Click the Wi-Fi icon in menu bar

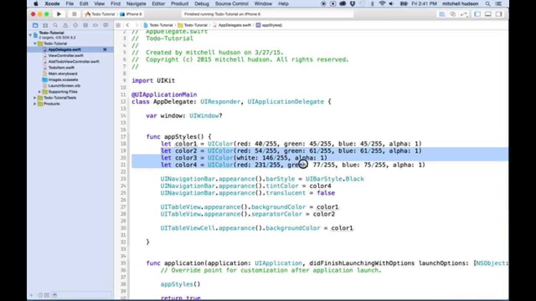[382, 4]
